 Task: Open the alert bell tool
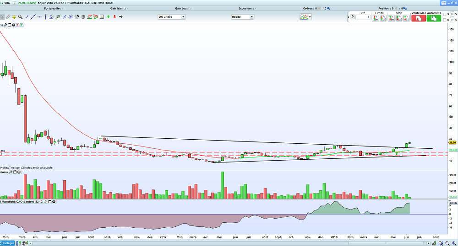14,17
